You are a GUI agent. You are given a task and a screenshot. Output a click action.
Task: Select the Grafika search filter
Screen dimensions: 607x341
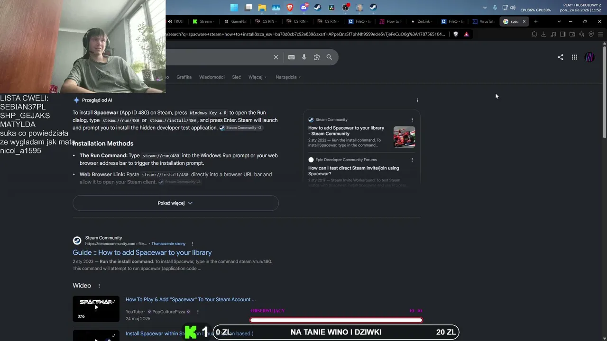click(x=184, y=77)
